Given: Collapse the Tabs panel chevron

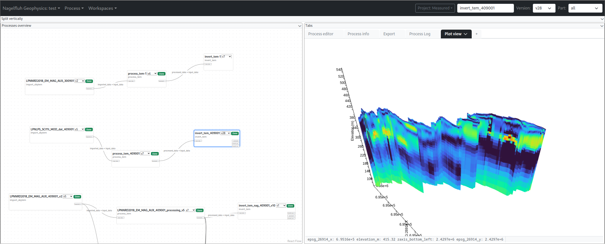Looking at the screenshot, I should click(602, 26).
